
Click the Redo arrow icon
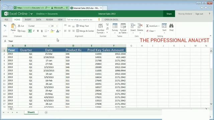(x=5, y=31)
